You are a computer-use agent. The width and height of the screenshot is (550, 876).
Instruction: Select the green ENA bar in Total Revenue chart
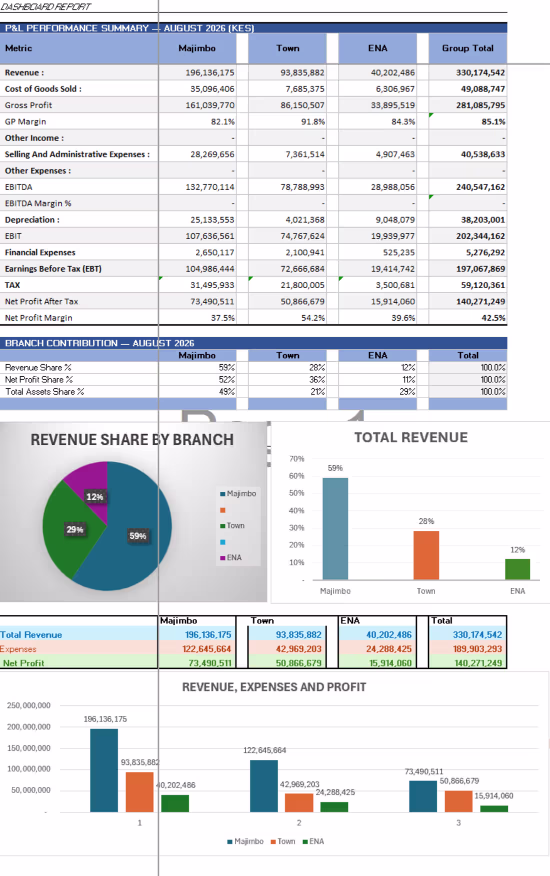click(x=517, y=569)
